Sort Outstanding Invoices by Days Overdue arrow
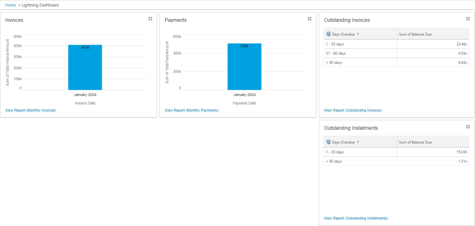Screen dimensions: 475x226 click(x=358, y=34)
